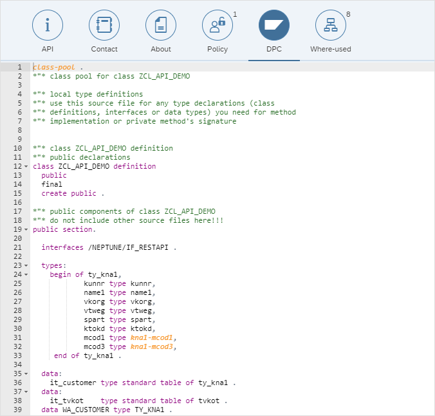
Task: Open the Contact notebook icon
Action: click(x=104, y=25)
